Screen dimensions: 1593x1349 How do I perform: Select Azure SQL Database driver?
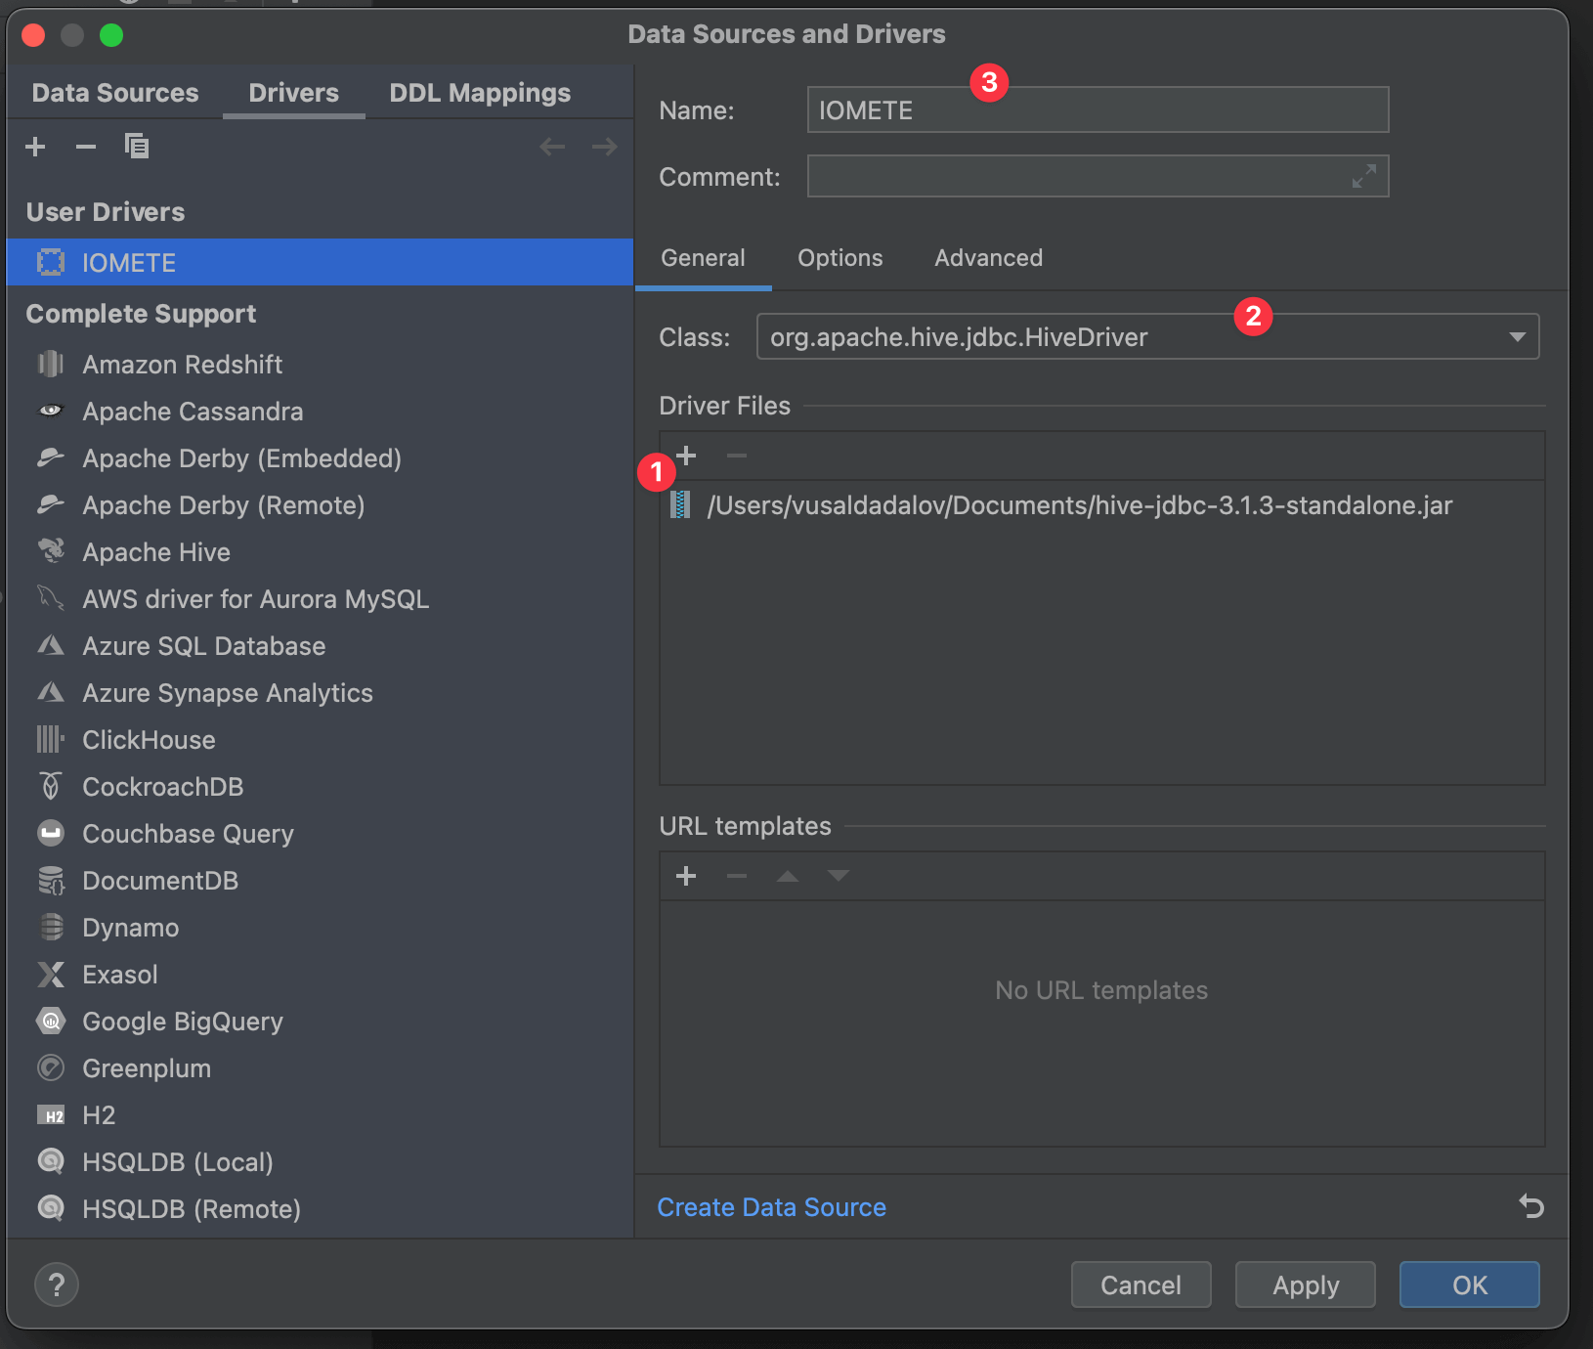click(320, 646)
